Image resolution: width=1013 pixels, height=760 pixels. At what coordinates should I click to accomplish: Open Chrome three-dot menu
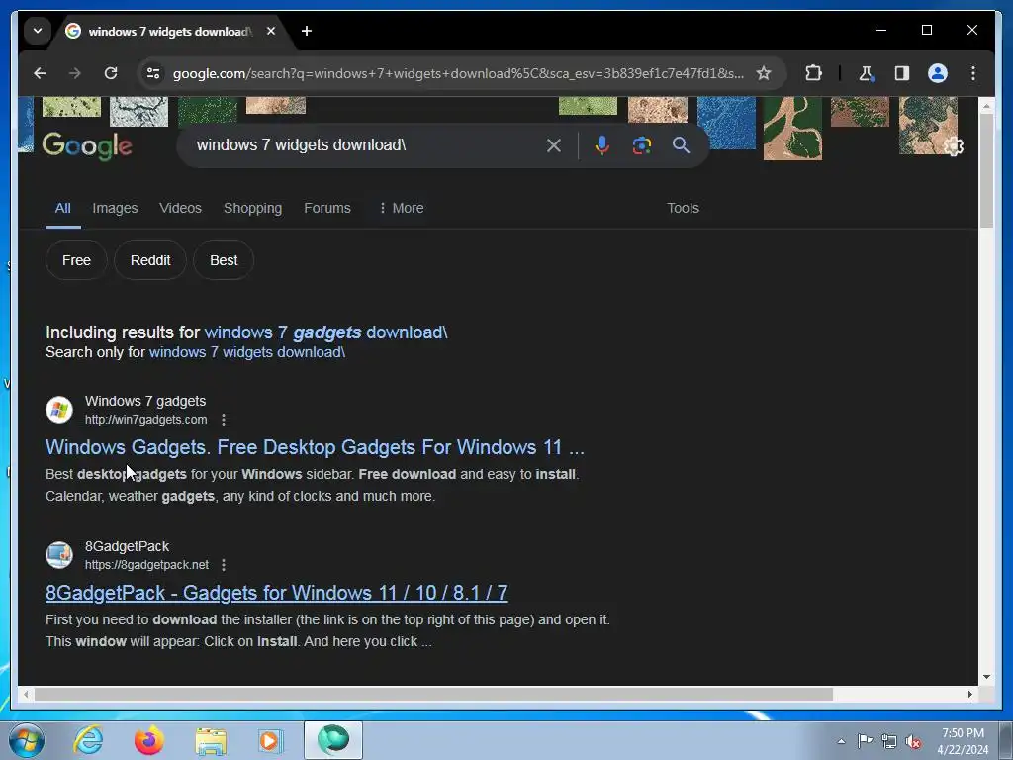click(973, 73)
